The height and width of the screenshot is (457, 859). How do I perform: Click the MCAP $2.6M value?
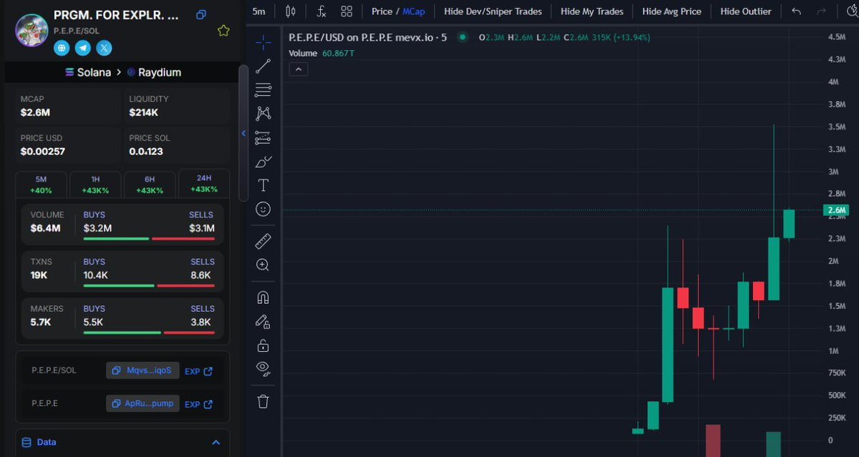click(35, 112)
